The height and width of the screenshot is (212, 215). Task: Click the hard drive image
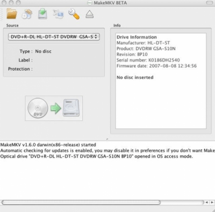[x=71, y=108]
